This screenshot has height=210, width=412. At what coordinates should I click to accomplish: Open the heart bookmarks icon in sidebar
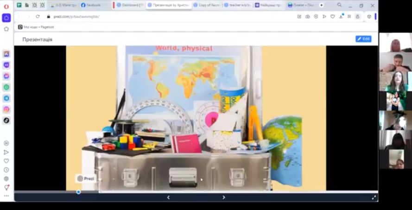tap(6, 161)
